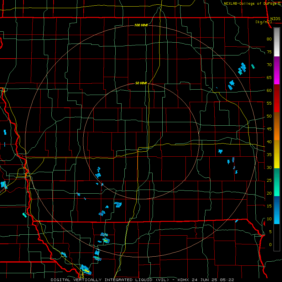Select the [kg/m2] units label
Screen dimensions: 282x282
(264, 22)
